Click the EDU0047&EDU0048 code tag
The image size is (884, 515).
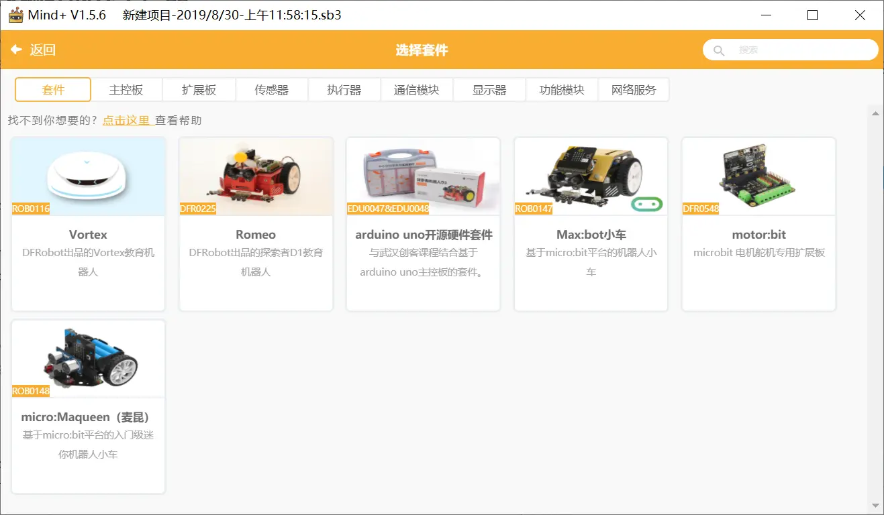388,209
